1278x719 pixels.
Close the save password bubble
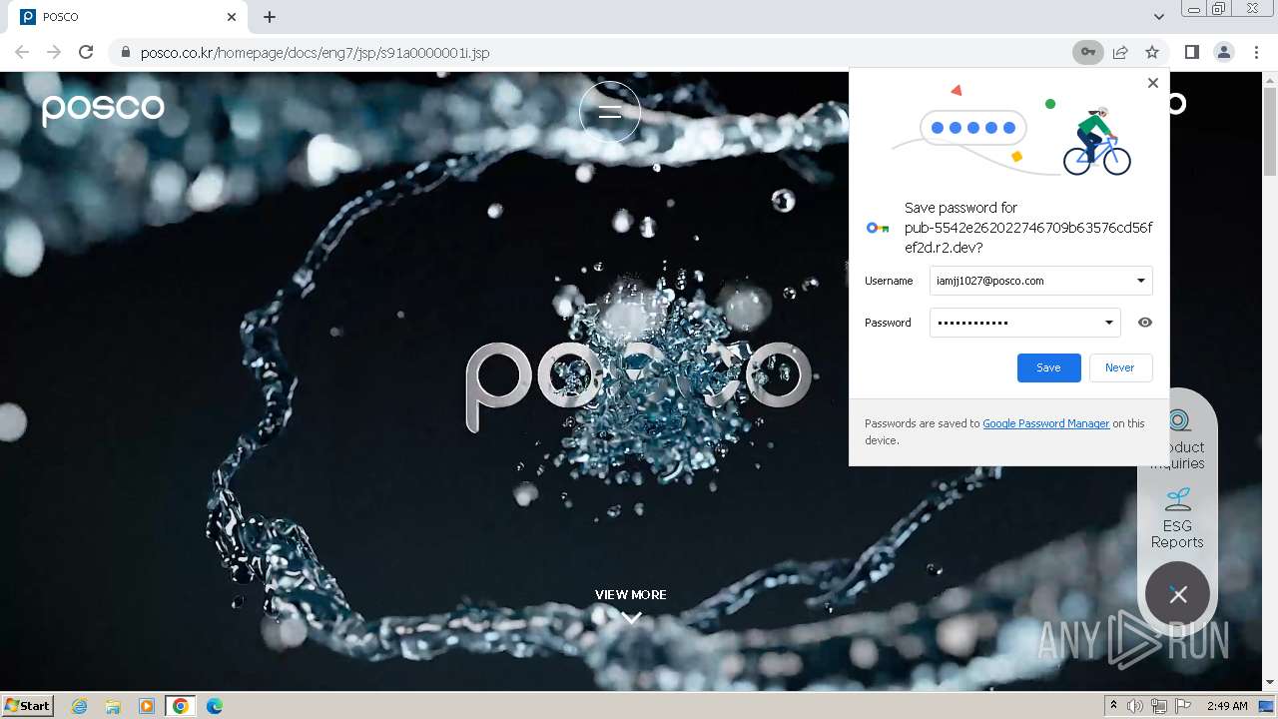pyautogui.click(x=1152, y=83)
